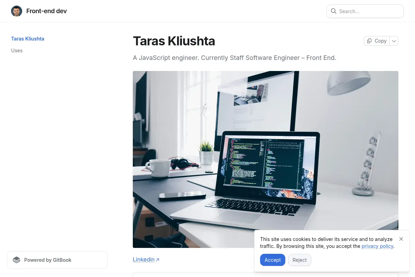Image resolution: width=415 pixels, height=277 pixels.
Task: Reject the cookies
Action: coord(299,260)
